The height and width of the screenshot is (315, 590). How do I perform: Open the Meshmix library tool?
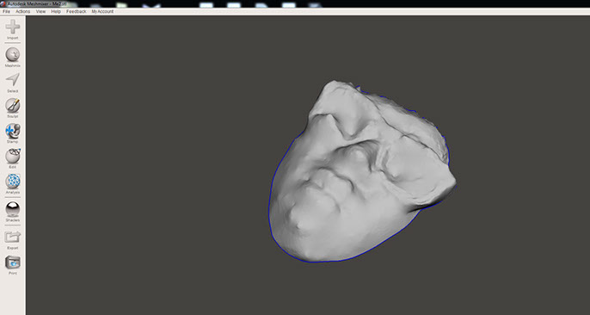click(13, 54)
